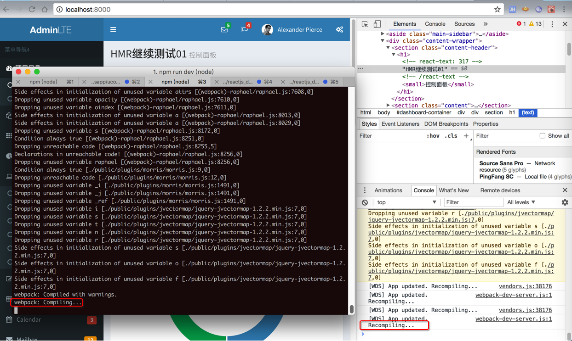This screenshot has height=341, width=572.
Task: Collapse the h1 node
Action: tap(394, 55)
